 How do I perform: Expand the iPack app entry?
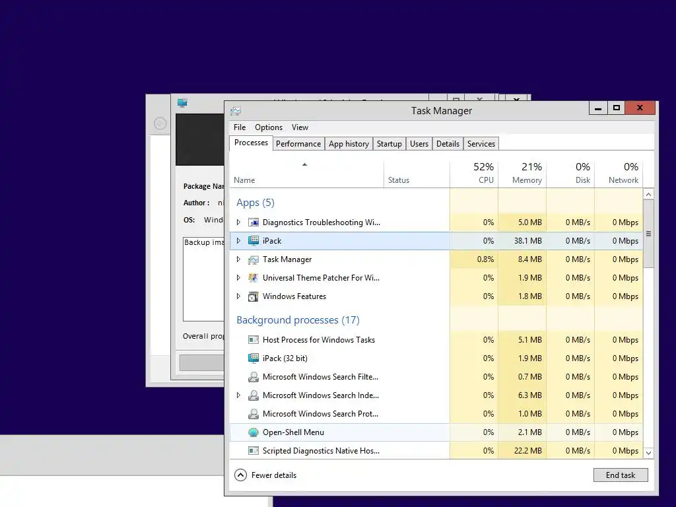click(x=238, y=241)
